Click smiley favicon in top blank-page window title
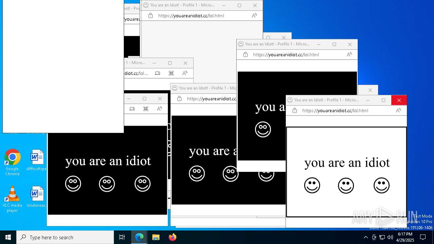 146,5
